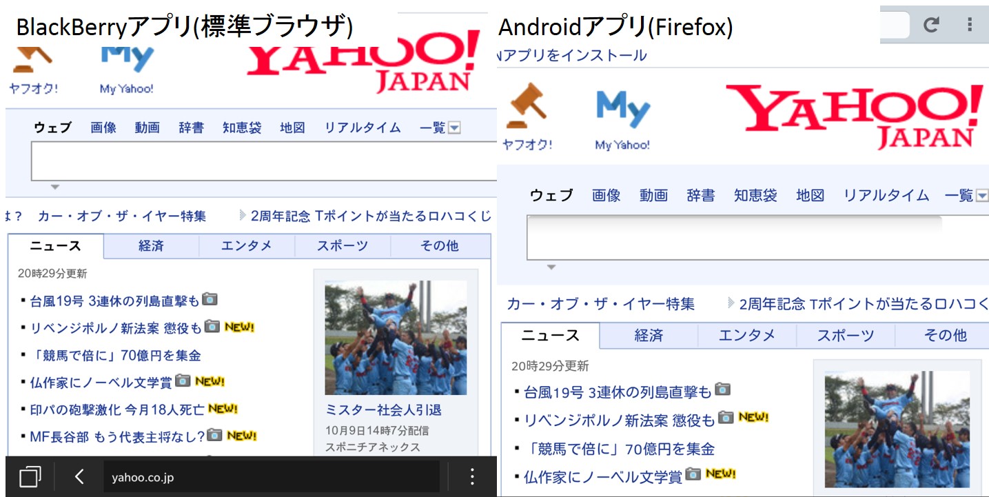Select リアルタイム search category in Firefox
The width and height of the screenshot is (989, 497).
[x=886, y=195]
